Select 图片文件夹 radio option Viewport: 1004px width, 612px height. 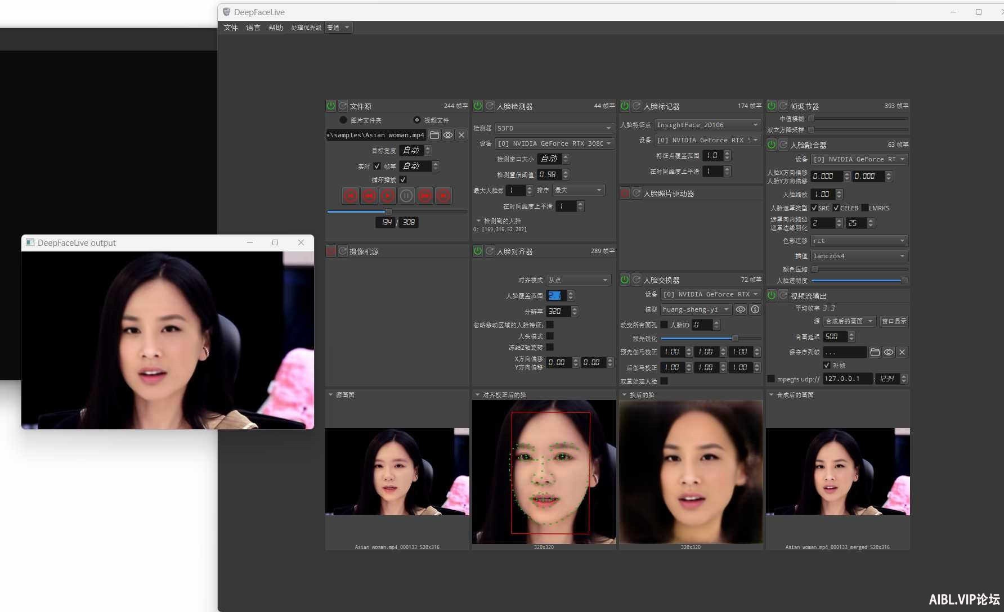[343, 120]
